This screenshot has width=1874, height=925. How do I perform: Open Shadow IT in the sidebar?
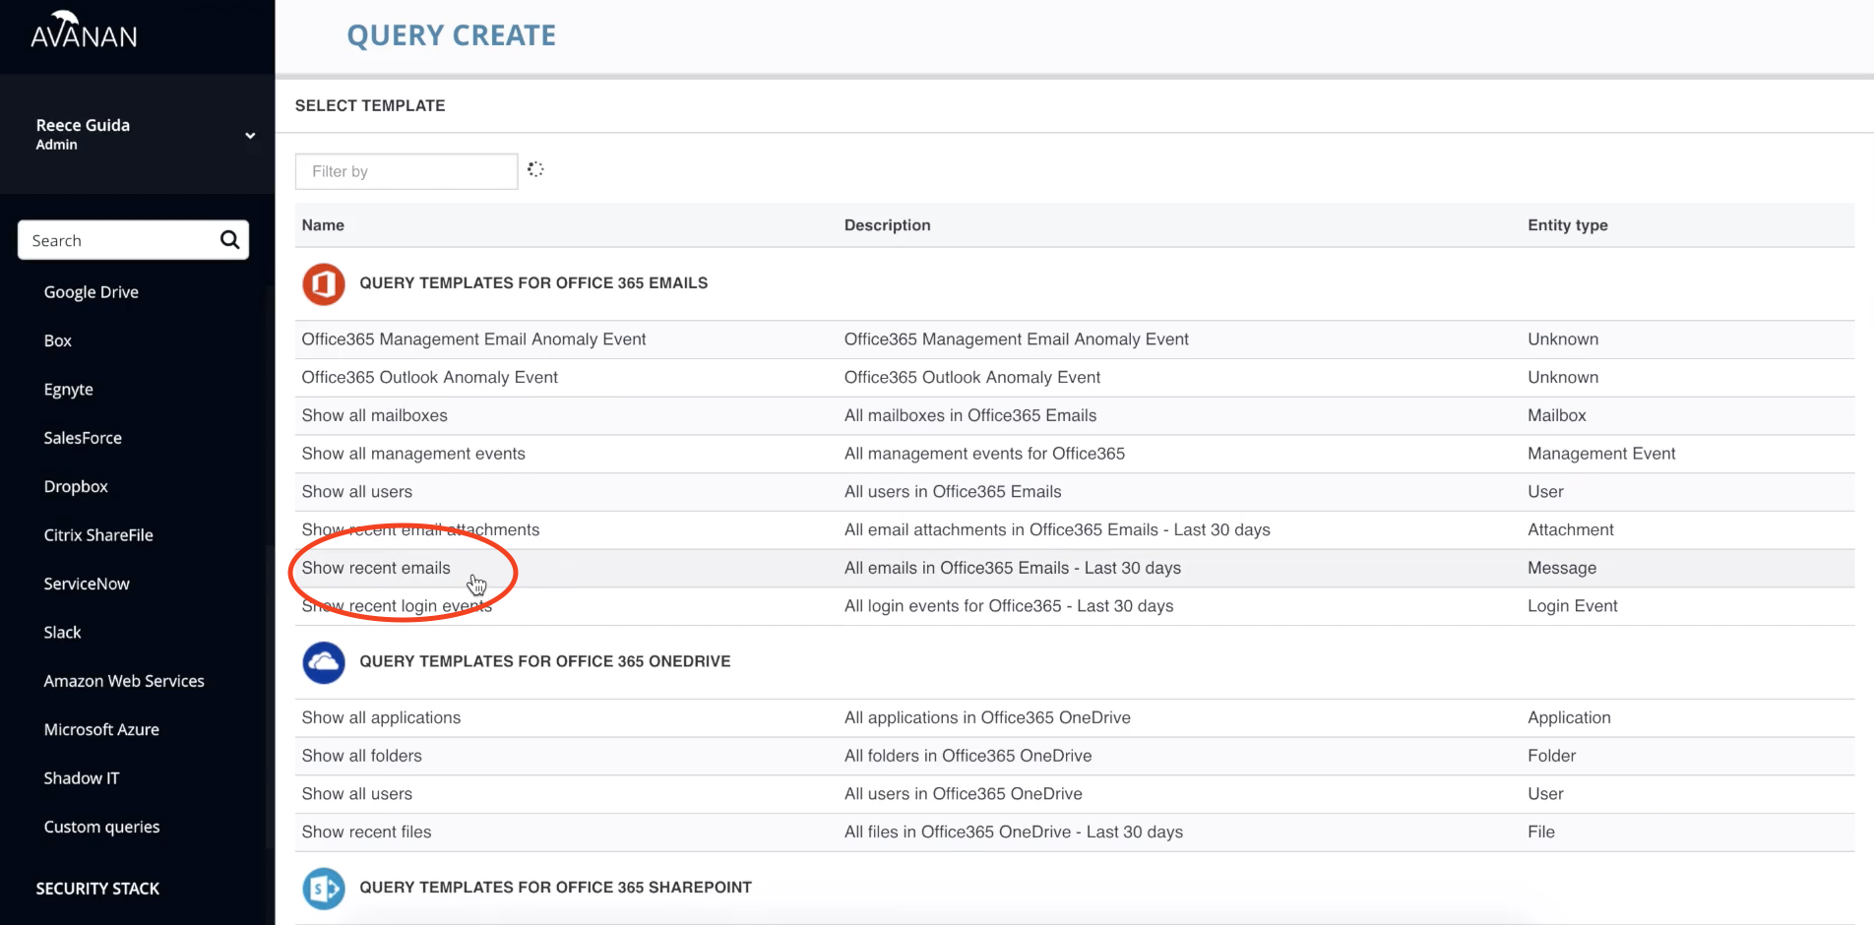point(82,778)
